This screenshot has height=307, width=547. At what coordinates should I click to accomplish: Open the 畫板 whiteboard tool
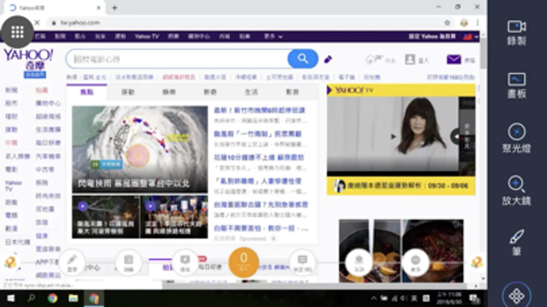(x=516, y=85)
